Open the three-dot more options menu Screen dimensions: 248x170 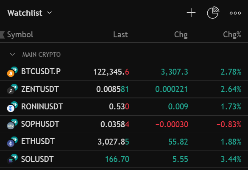[235, 13]
